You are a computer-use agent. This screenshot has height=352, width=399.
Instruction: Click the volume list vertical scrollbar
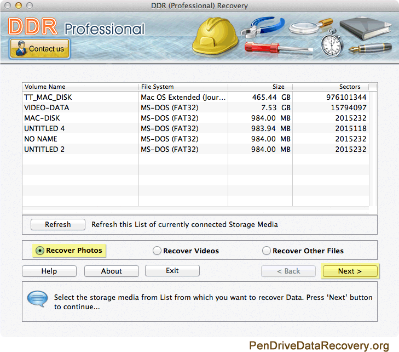point(373,149)
